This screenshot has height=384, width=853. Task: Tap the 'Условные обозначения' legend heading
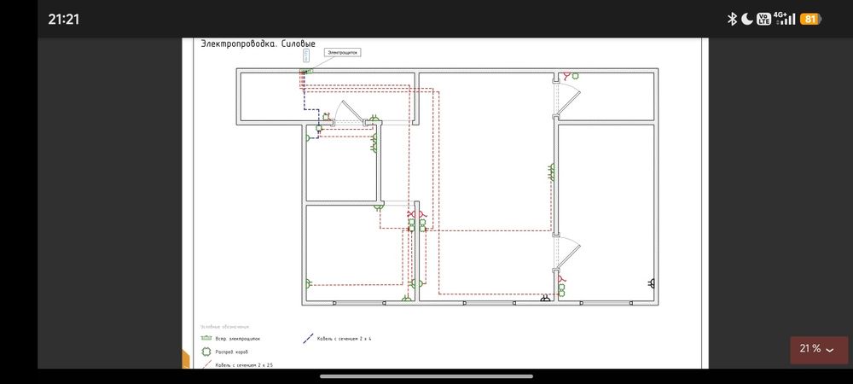click(224, 327)
